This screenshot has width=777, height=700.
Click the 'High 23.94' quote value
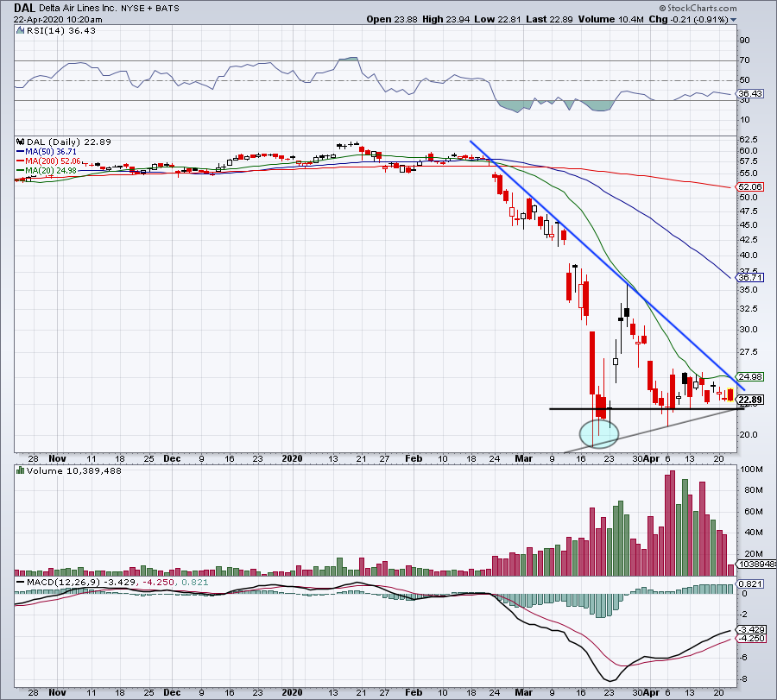[x=446, y=19]
